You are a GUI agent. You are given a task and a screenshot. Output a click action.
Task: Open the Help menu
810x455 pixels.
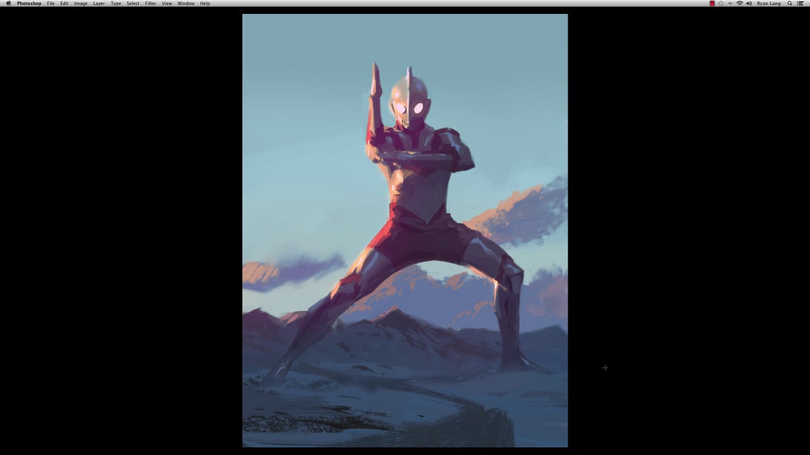[x=205, y=3]
